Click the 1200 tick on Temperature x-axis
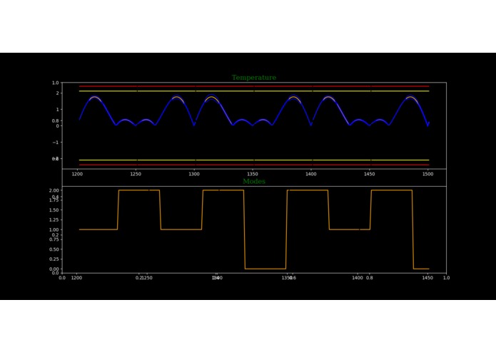 coord(77,175)
